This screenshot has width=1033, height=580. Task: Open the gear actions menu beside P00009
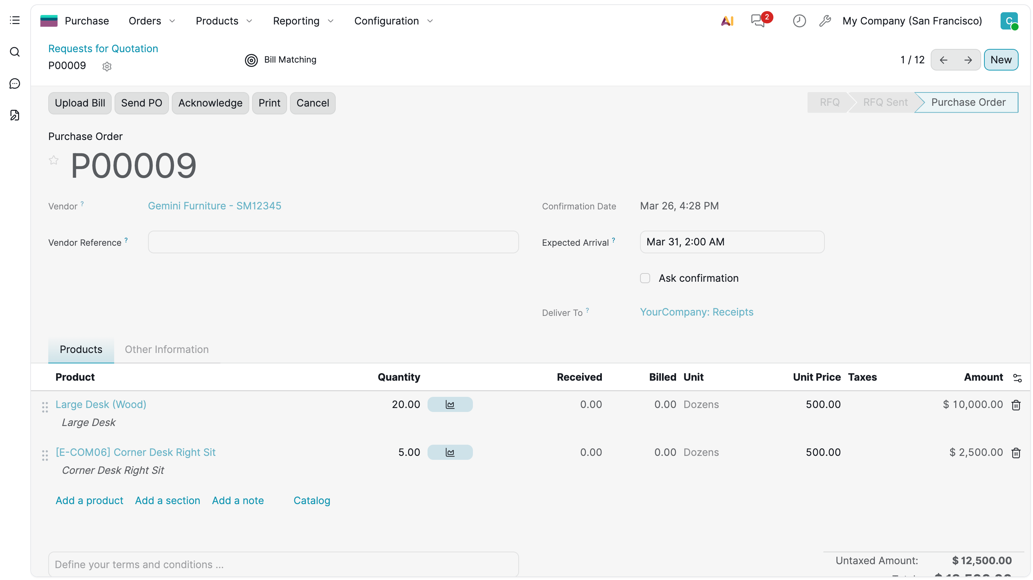pyautogui.click(x=107, y=67)
